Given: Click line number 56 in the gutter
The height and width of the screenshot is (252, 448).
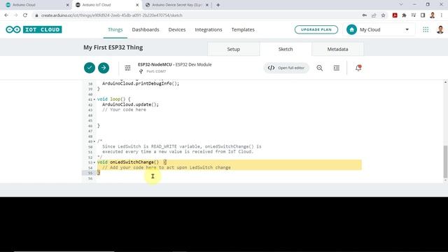Looking at the screenshot, I should tap(90, 178).
